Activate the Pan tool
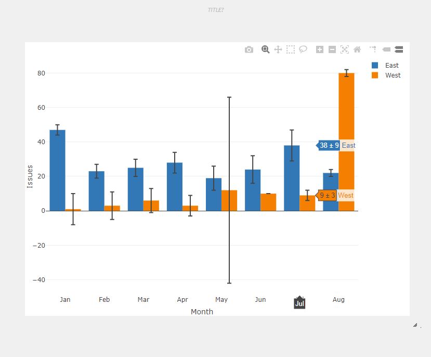Image resolution: width=431 pixels, height=357 pixels. (278, 49)
